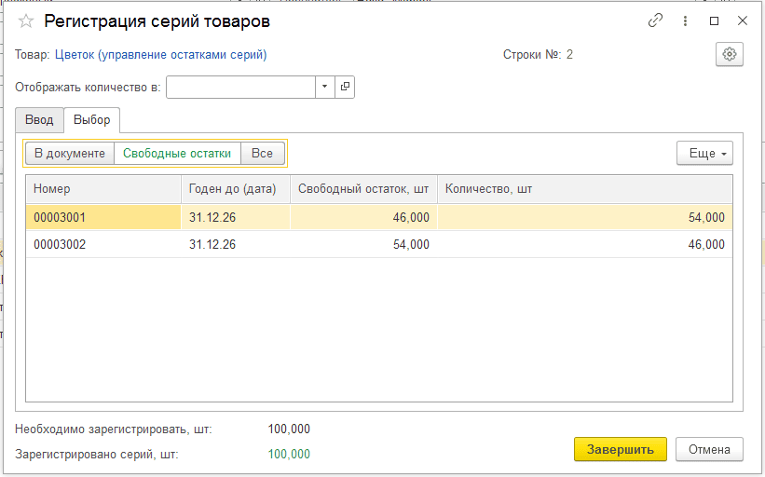Toggle the В документе filter
The image size is (765, 477).
tap(69, 153)
